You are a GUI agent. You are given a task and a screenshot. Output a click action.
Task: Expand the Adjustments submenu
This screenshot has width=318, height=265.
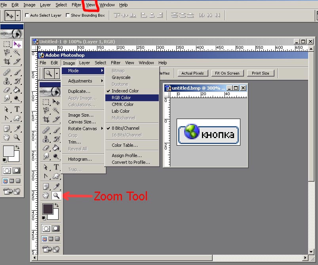pyautogui.click(x=83, y=81)
